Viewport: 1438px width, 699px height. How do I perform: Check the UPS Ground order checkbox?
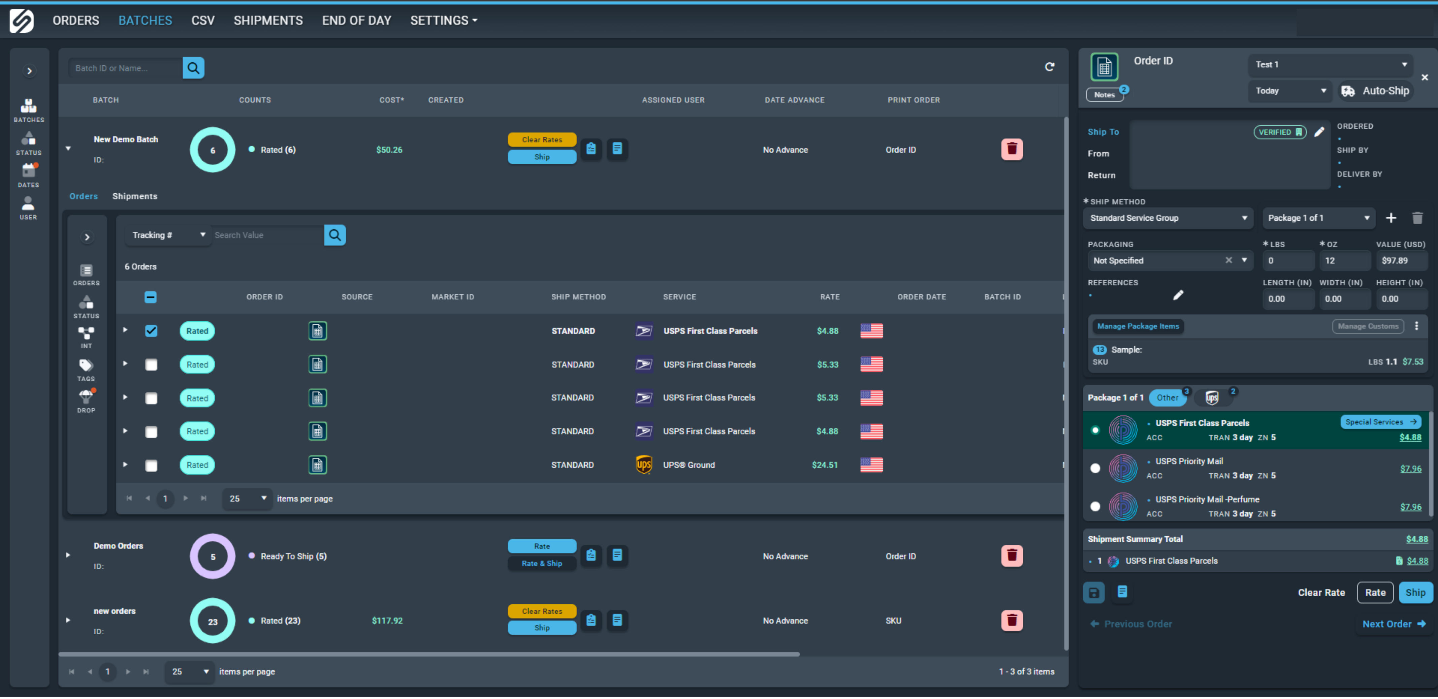(x=151, y=466)
